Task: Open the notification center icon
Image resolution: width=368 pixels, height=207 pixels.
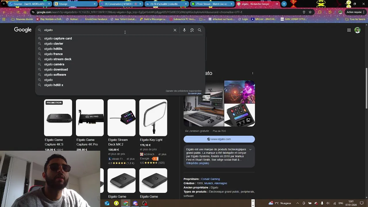Action: [x=362, y=203]
